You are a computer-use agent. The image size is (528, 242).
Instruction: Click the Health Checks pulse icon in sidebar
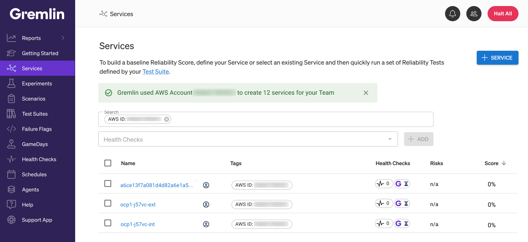[11, 159]
